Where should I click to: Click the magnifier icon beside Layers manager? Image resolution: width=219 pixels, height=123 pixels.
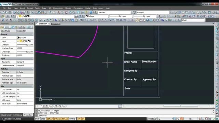8,16
